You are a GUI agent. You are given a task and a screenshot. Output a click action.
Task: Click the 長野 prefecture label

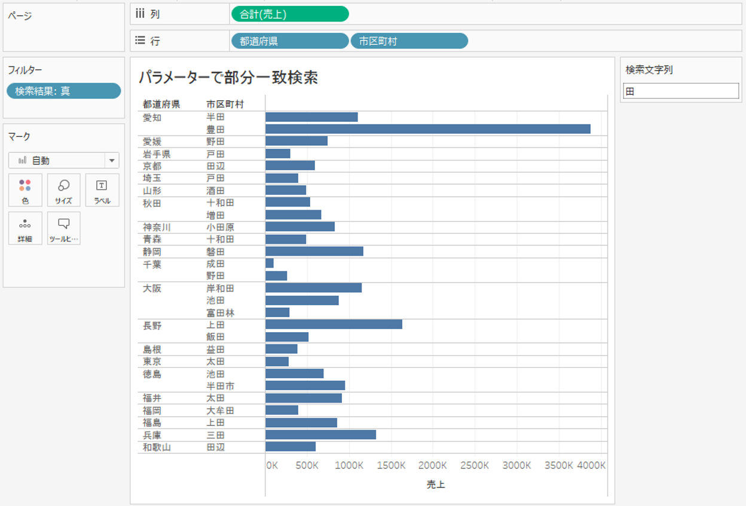click(x=152, y=325)
